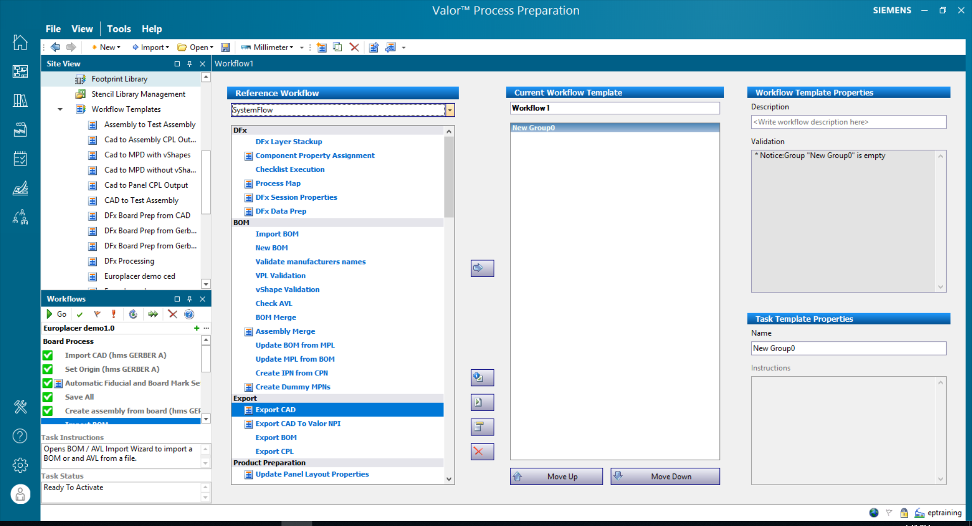Click the workflow Description input field

point(848,122)
